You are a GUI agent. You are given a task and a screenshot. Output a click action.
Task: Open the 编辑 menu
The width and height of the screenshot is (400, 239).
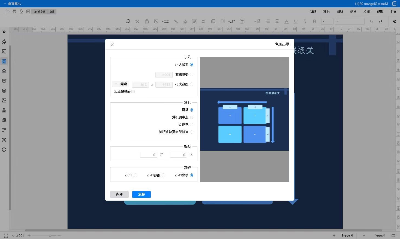click(380, 11)
